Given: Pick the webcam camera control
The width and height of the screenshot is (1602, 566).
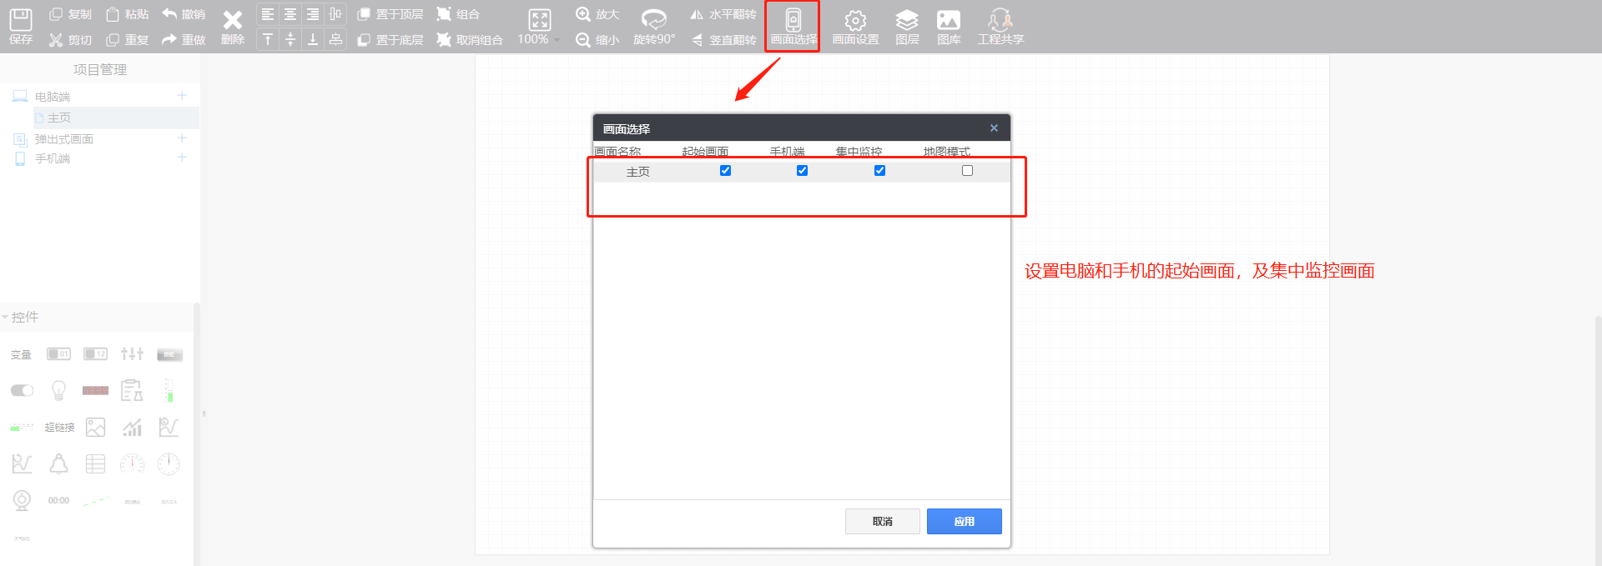Looking at the screenshot, I should (x=22, y=500).
